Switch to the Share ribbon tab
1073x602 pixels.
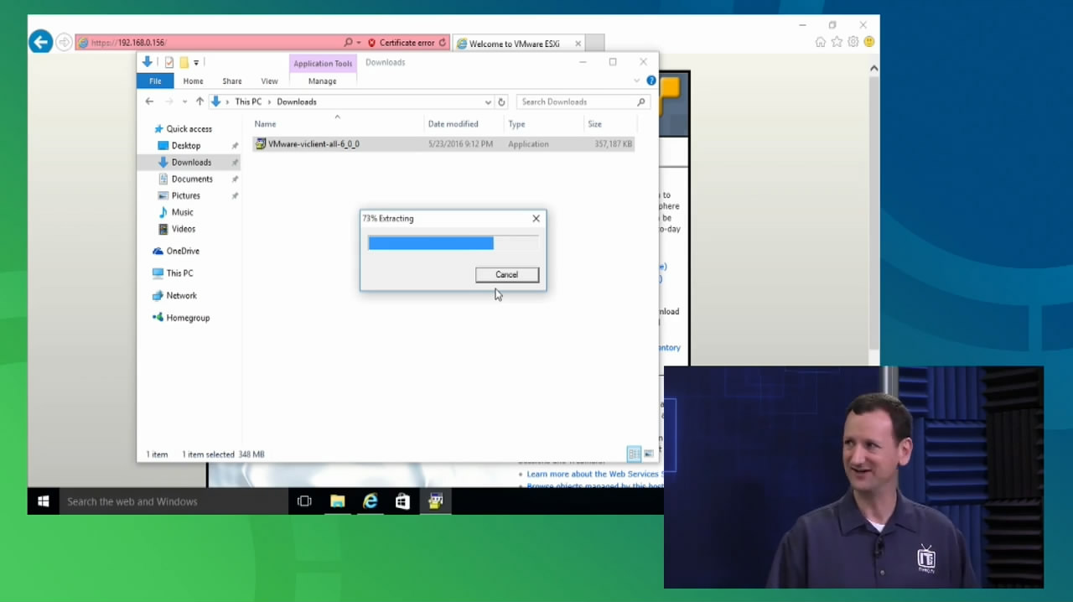click(232, 81)
